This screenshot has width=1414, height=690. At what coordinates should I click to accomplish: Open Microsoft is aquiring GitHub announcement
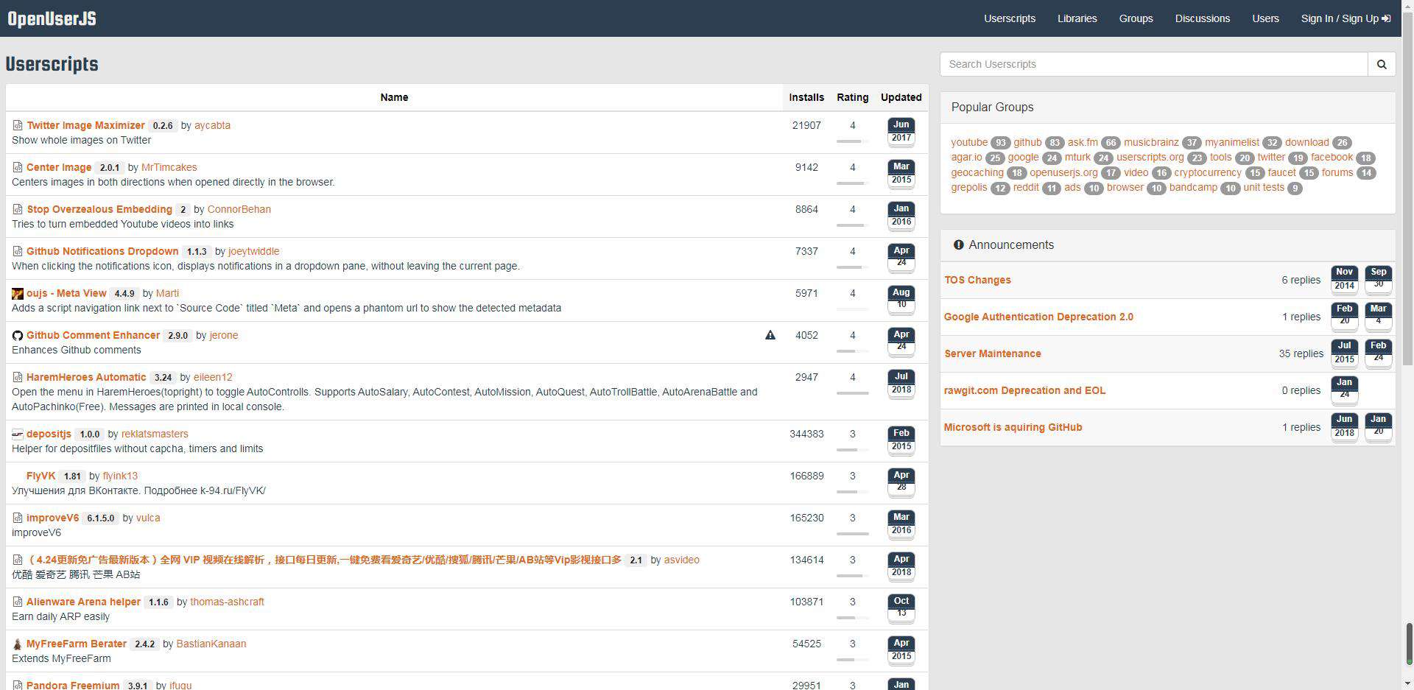click(x=1013, y=427)
